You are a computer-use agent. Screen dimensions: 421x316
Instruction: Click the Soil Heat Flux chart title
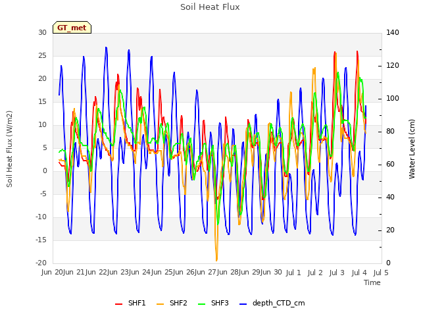pyautogui.click(x=210, y=7)
